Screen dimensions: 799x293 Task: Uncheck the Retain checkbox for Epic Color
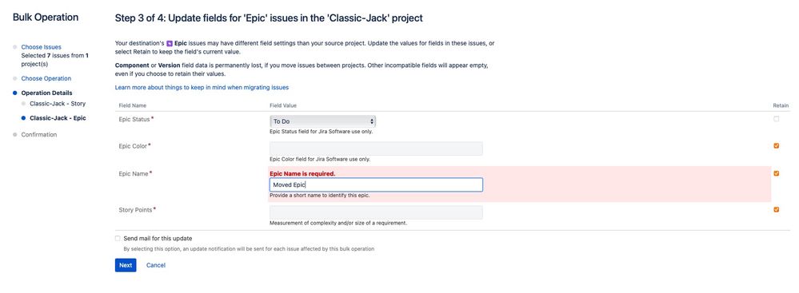pos(776,145)
